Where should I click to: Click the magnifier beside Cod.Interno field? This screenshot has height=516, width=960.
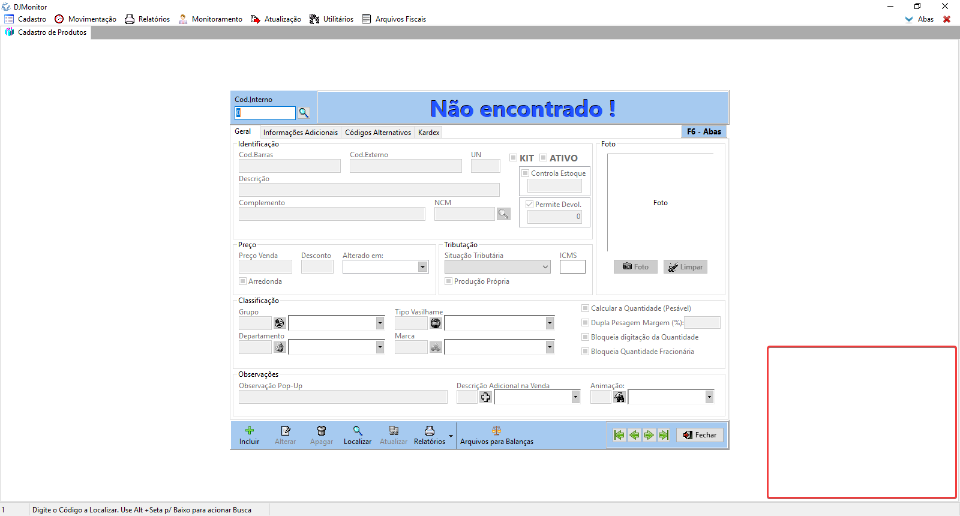304,113
